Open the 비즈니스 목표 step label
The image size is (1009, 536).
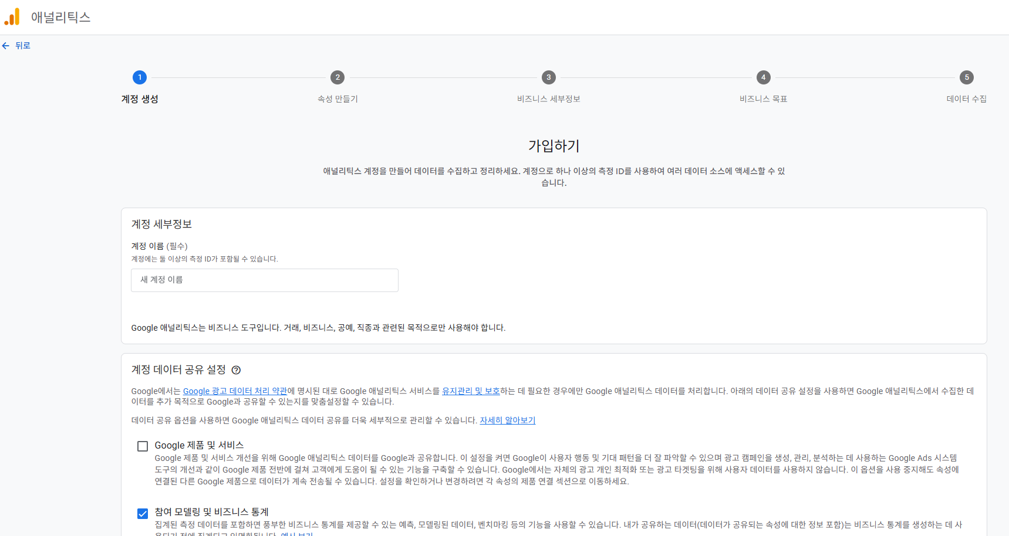point(763,99)
